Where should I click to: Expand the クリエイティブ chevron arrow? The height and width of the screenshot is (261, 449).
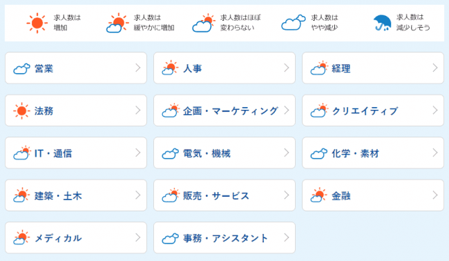435,110
